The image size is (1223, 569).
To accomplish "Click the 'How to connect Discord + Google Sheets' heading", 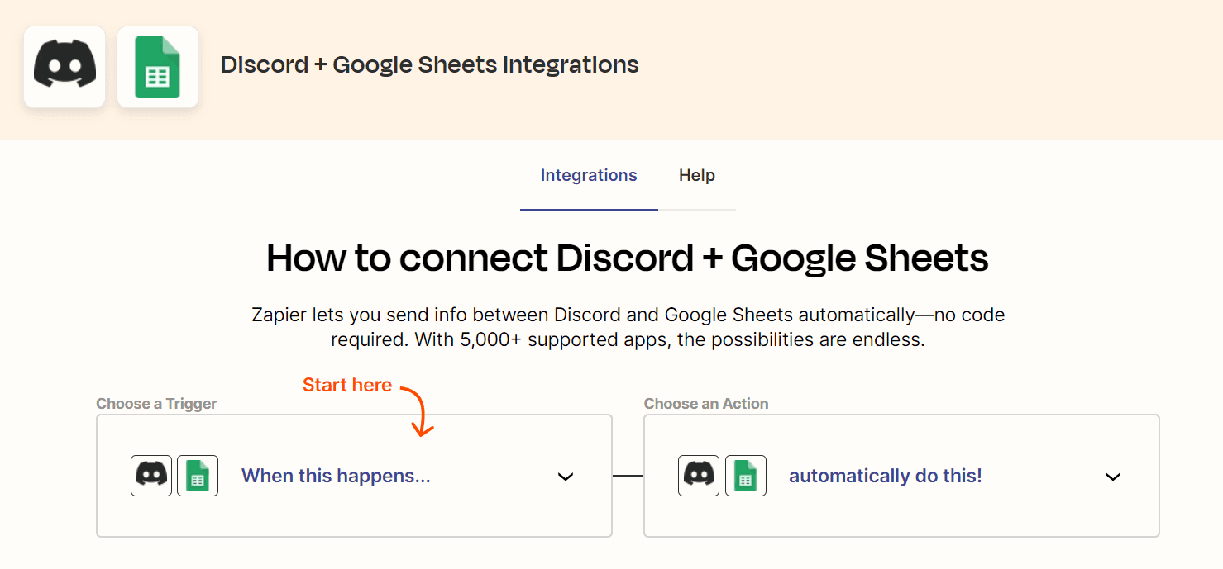I will click(628, 258).
